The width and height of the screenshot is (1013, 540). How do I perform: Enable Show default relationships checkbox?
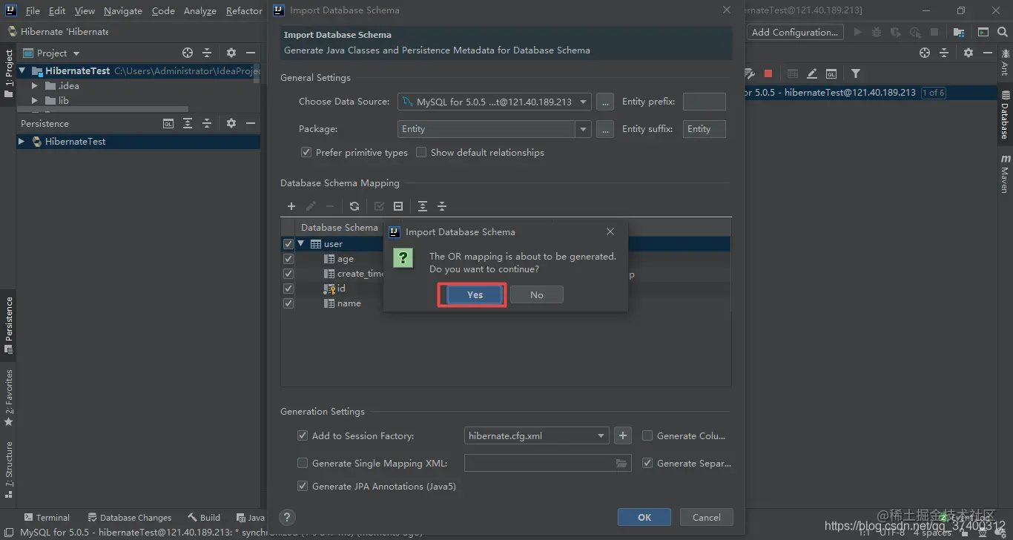[421, 152]
